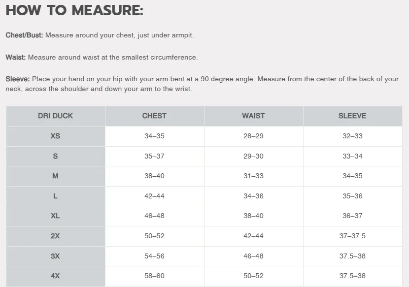Click the HOW TO MEASURE heading
The width and height of the screenshot is (409, 287).
click(x=74, y=10)
